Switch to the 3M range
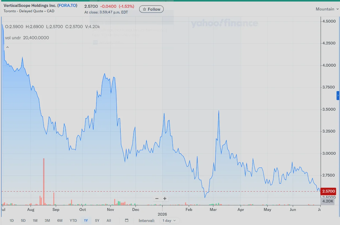The width and height of the screenshot is (340, 225). pos(47,220)
